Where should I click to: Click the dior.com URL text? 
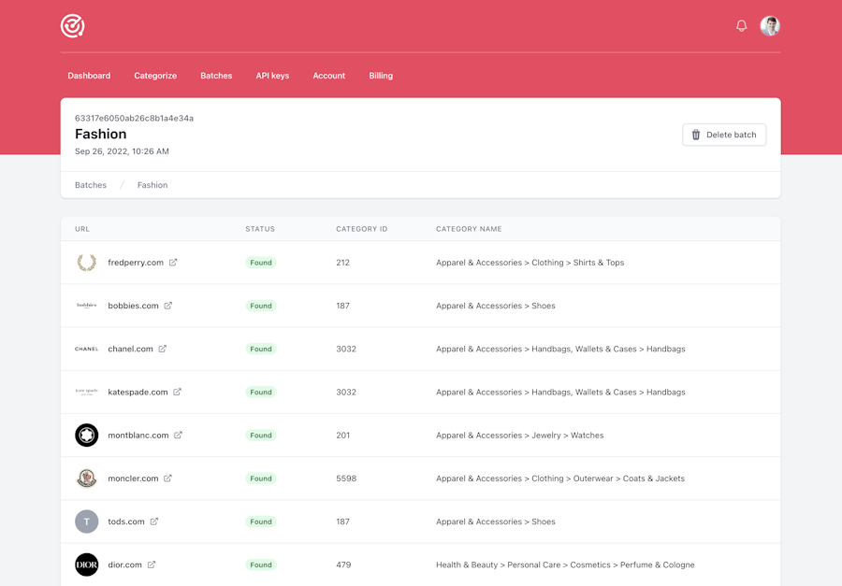click(x=124, y=565)
